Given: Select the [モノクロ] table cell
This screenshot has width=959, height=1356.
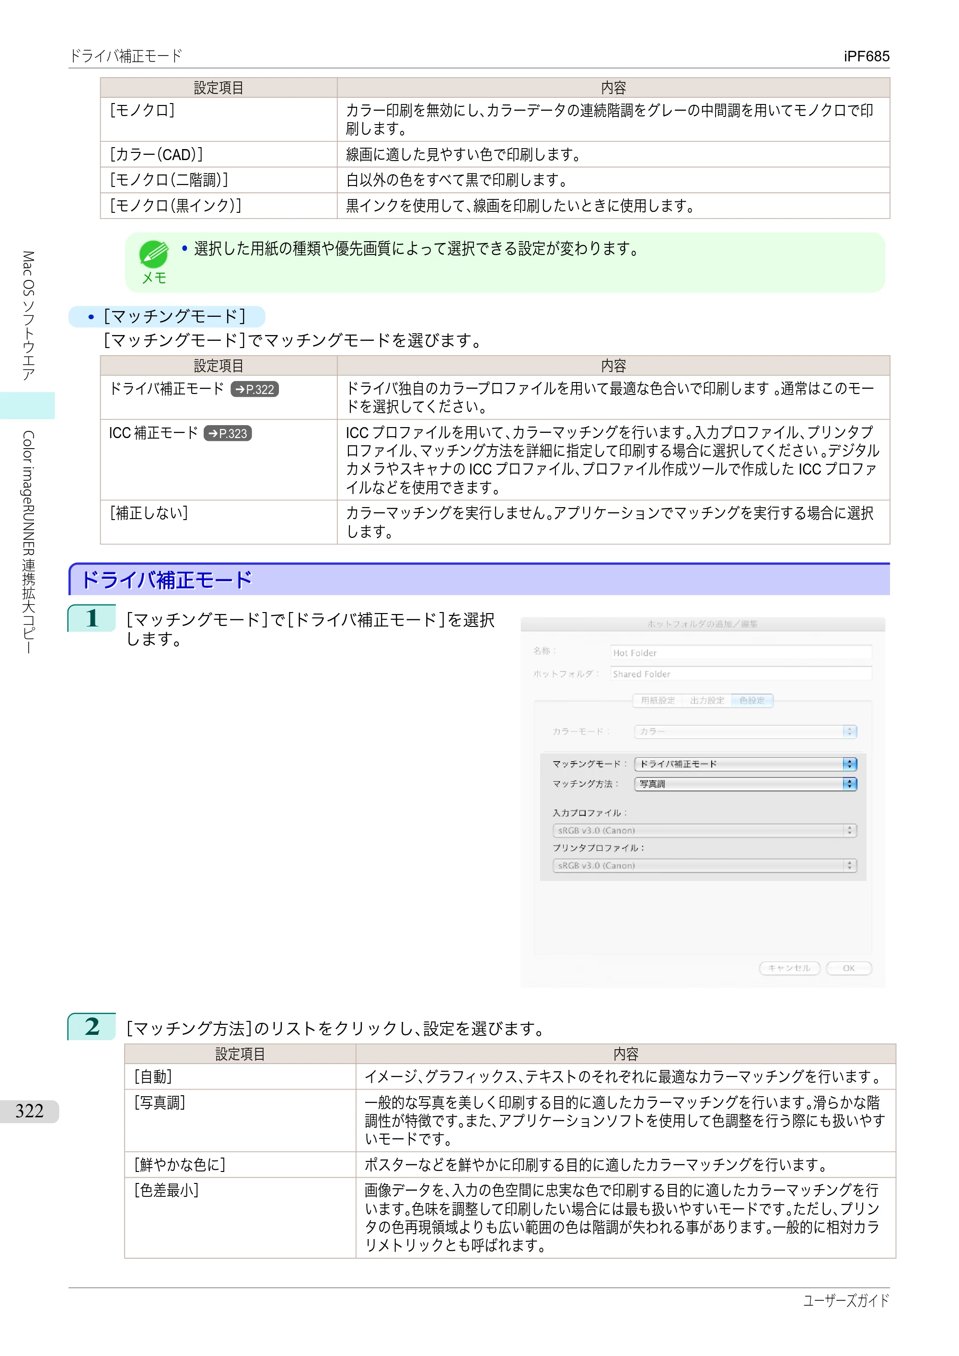Looking at the screenshot, I should (x=219, y=119).
